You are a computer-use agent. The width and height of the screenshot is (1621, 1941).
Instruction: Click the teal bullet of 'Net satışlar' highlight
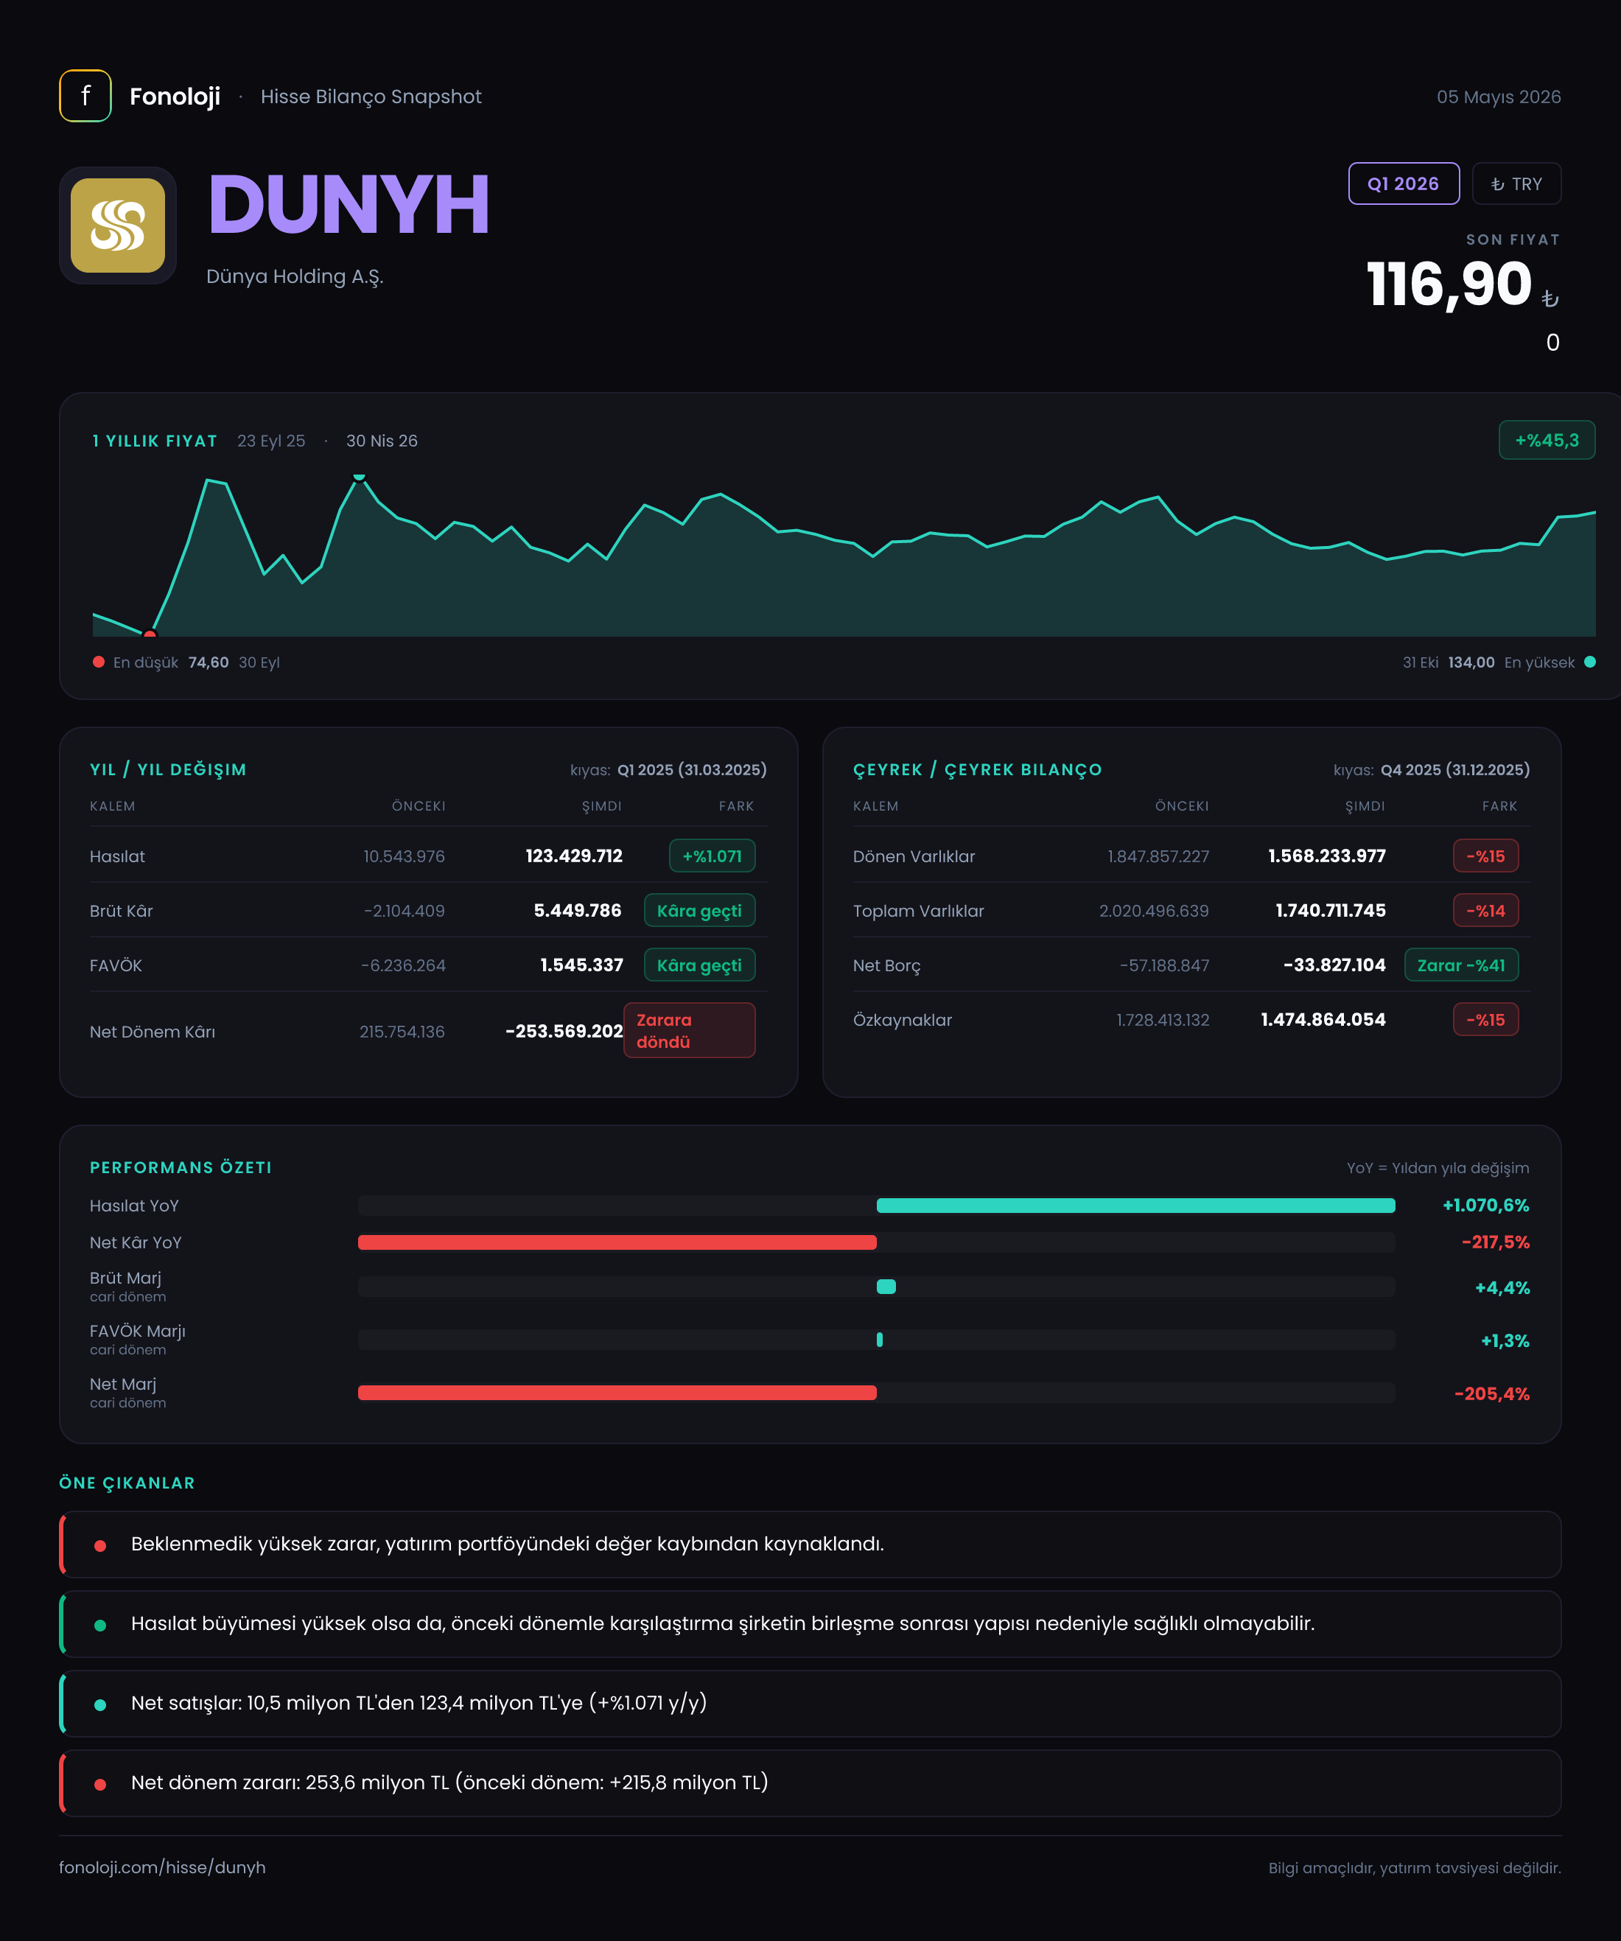point(99,1704)
